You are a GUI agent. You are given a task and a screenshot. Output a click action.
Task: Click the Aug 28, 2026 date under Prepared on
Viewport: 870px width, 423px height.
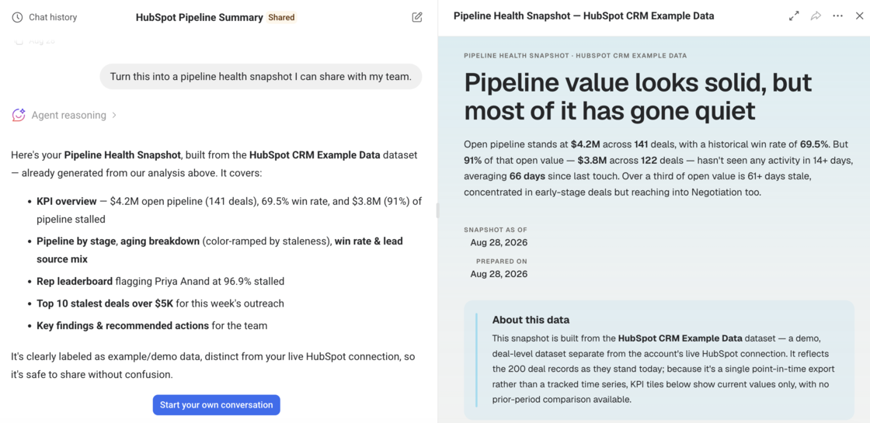tap(499, 274)
